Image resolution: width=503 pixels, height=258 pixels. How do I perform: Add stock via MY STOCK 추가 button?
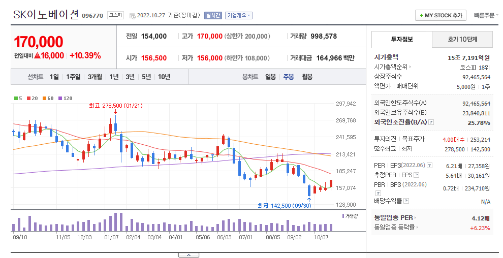[441, 15]
